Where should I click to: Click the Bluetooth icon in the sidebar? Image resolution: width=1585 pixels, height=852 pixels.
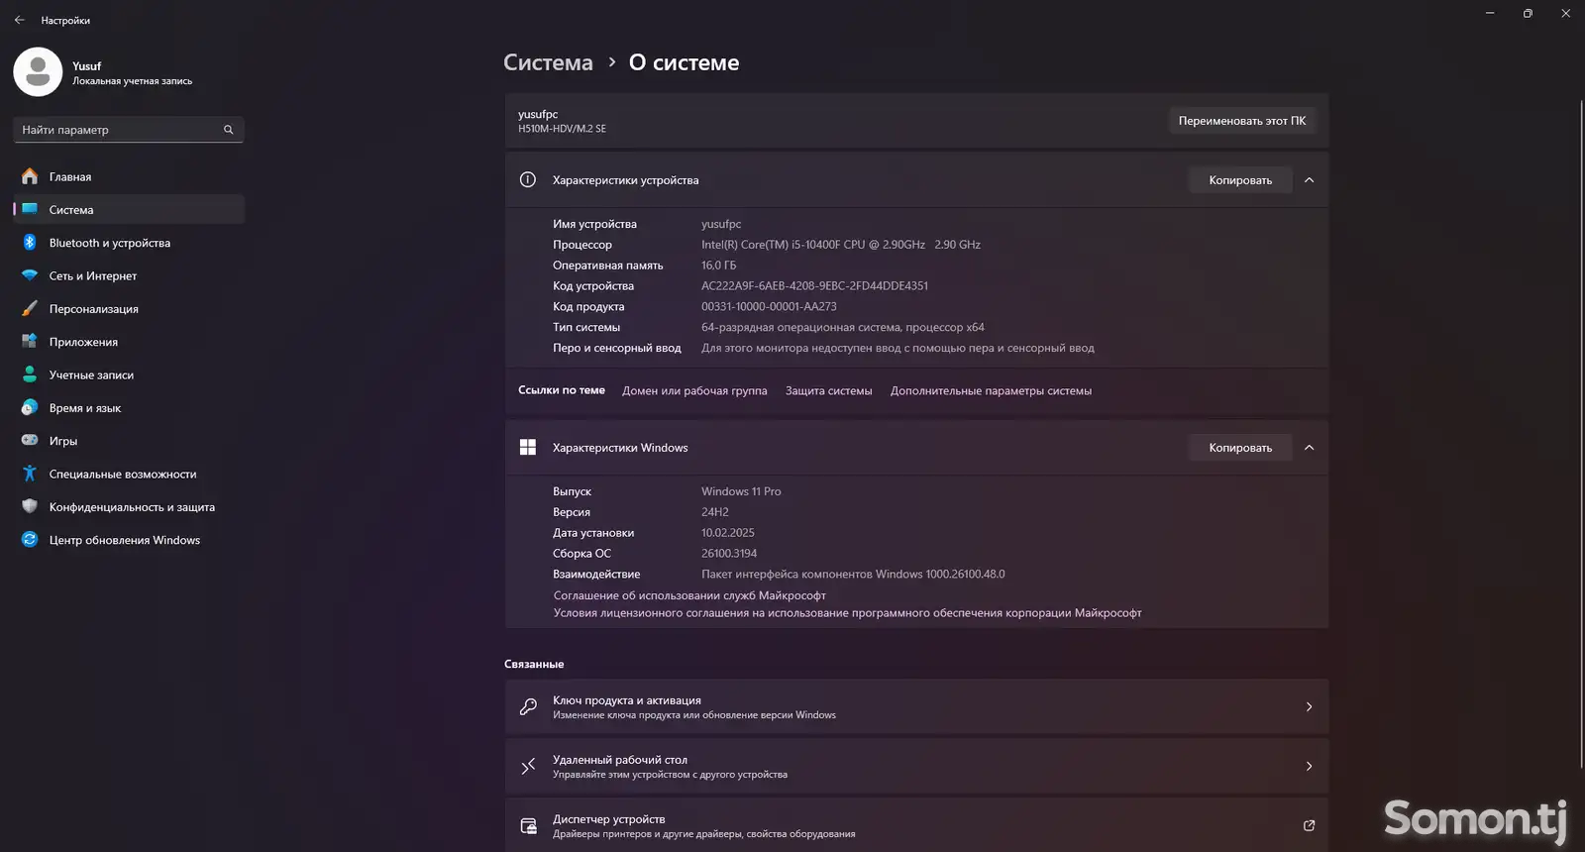[30, 243]
